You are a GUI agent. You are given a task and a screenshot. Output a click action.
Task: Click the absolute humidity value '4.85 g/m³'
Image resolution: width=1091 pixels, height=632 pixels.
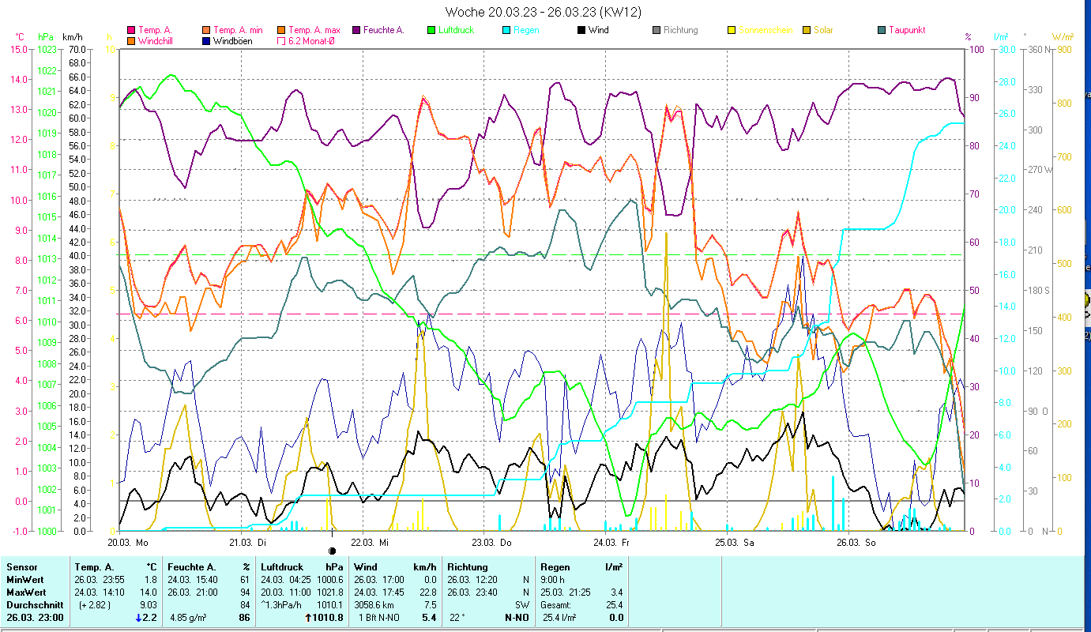pyautogui.click(x=190, y=618)
